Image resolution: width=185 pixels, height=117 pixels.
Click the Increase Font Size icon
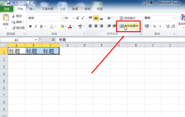tap(77, 18)
